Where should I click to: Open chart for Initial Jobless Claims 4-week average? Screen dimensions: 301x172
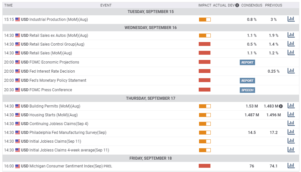point(291,150)
